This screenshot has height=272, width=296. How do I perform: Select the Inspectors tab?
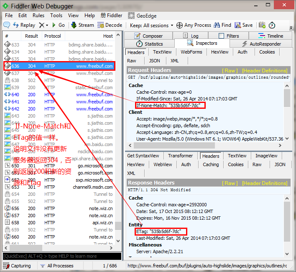point(202,43)
